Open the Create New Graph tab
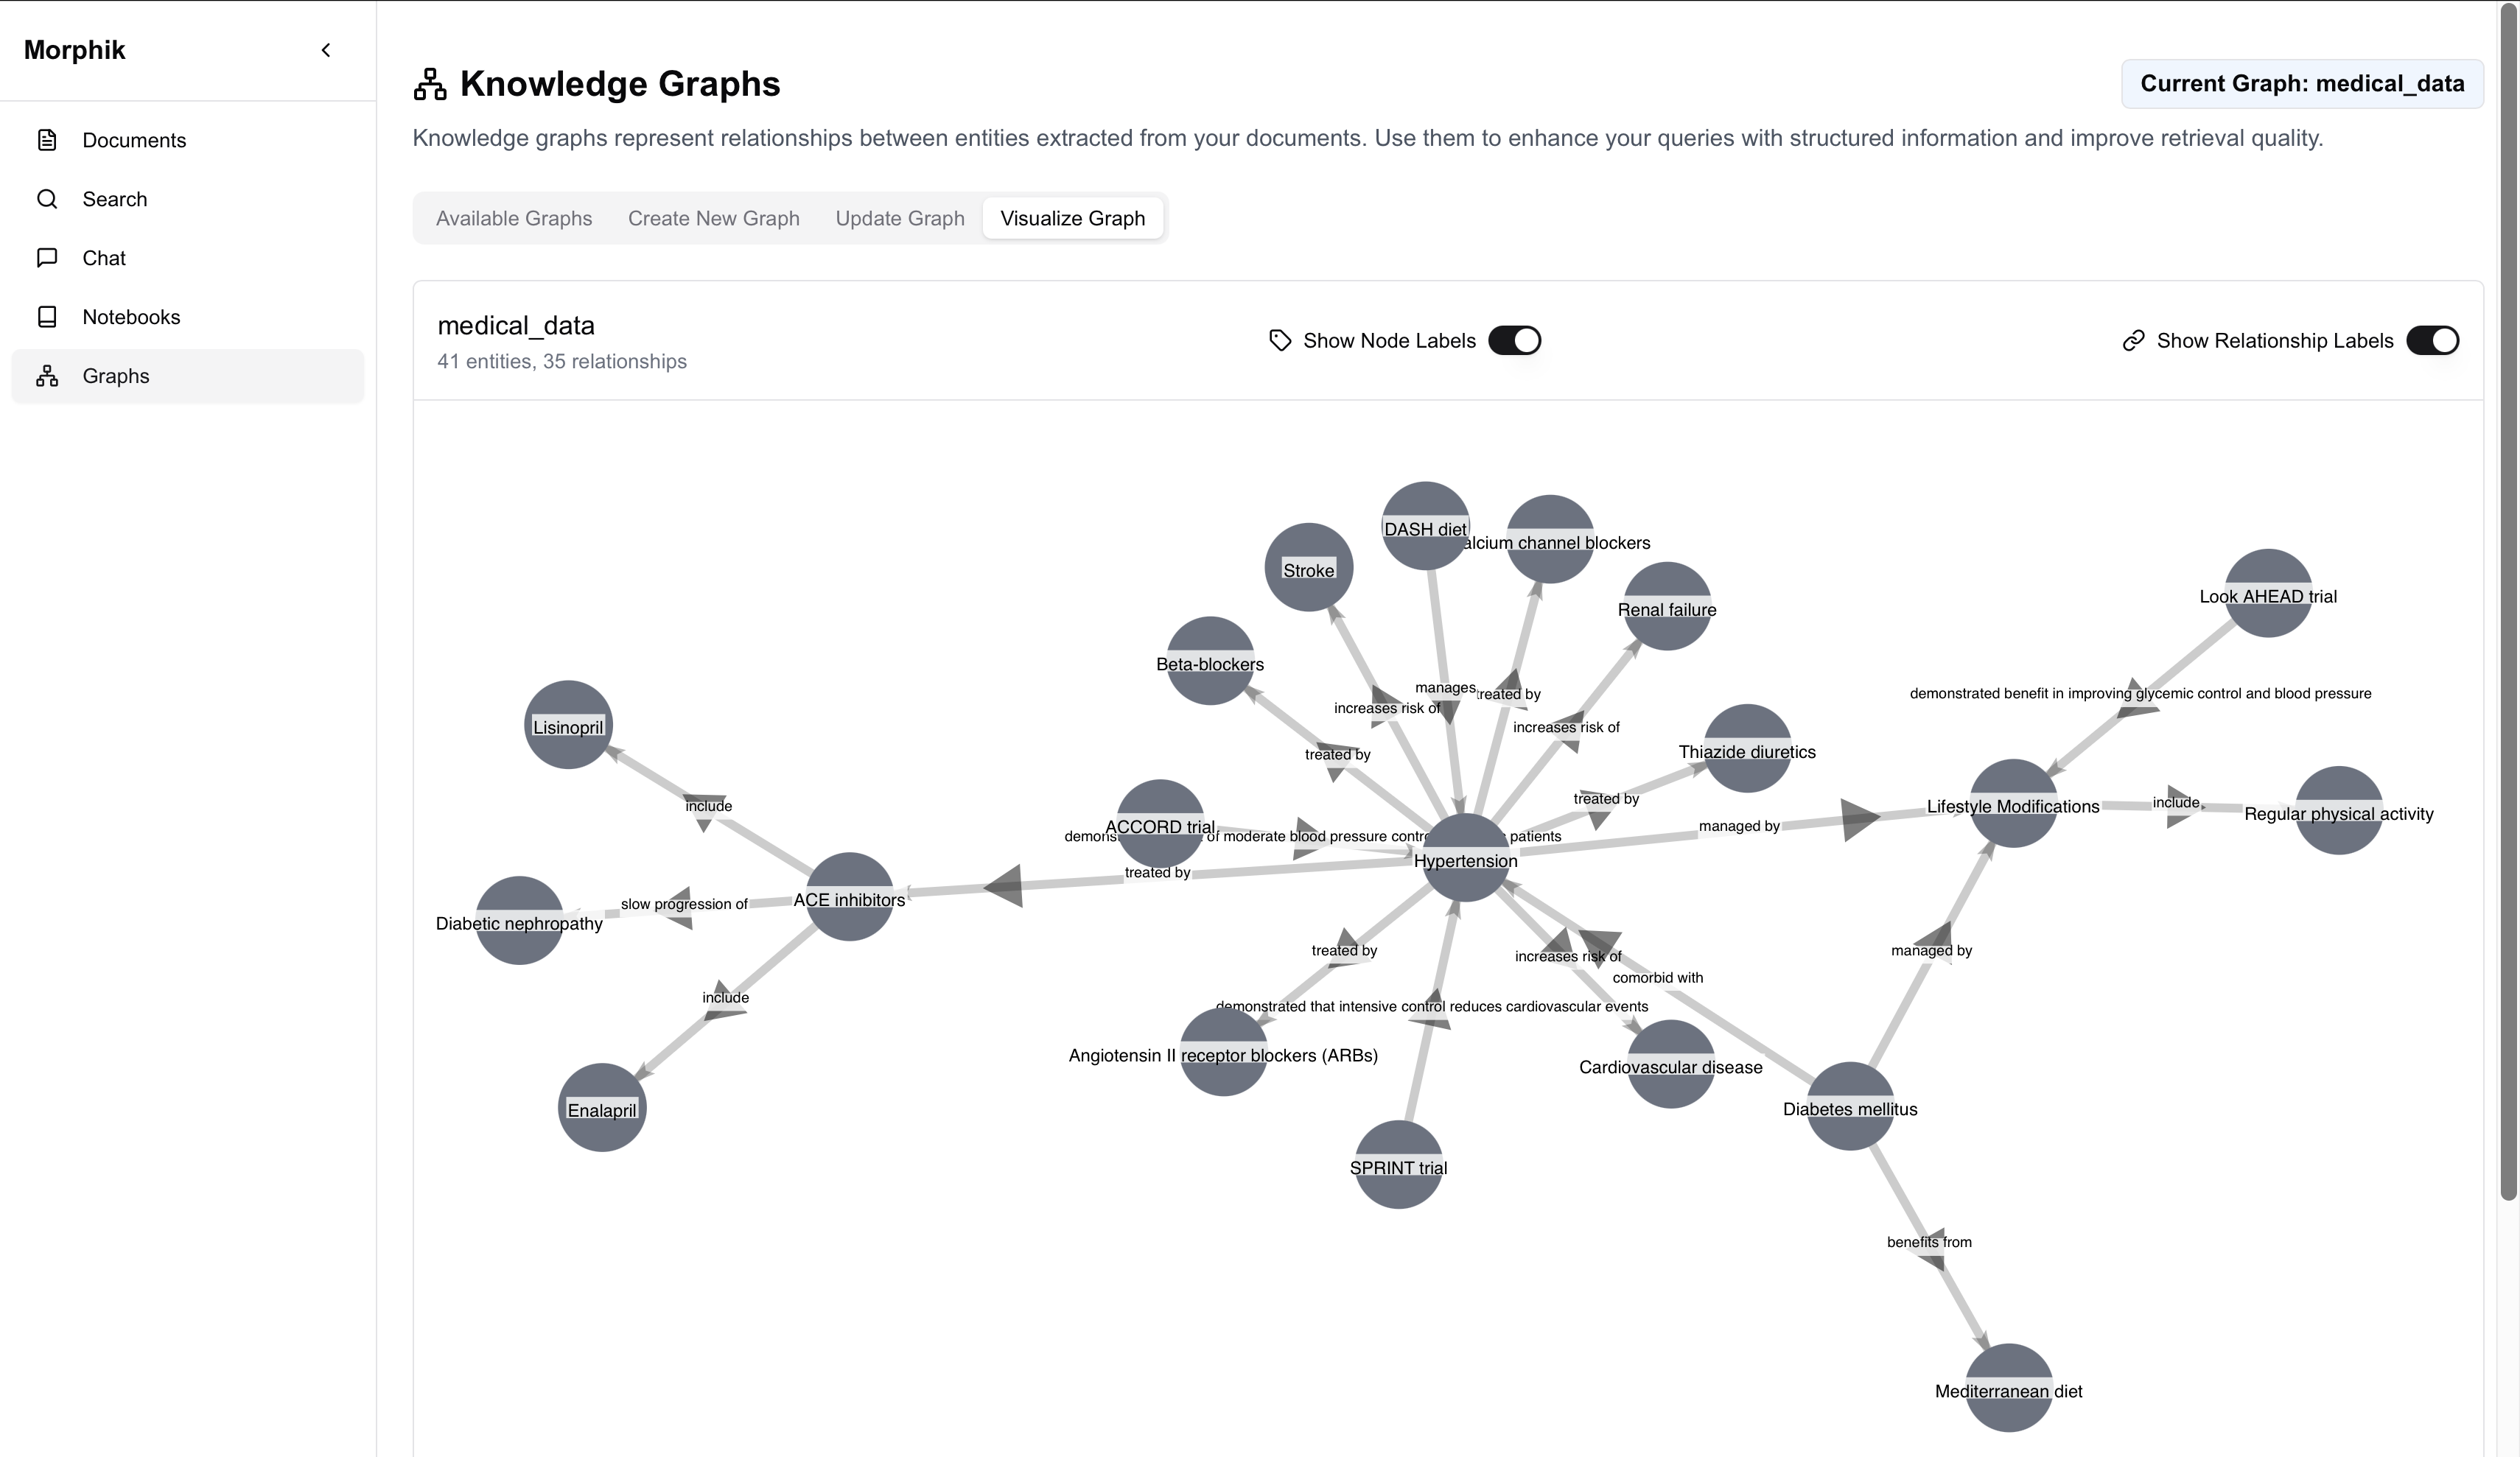Viewport: 2520px width, 1457px height. coord(713,218)
